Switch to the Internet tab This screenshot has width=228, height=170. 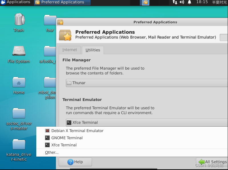[70, 50]
